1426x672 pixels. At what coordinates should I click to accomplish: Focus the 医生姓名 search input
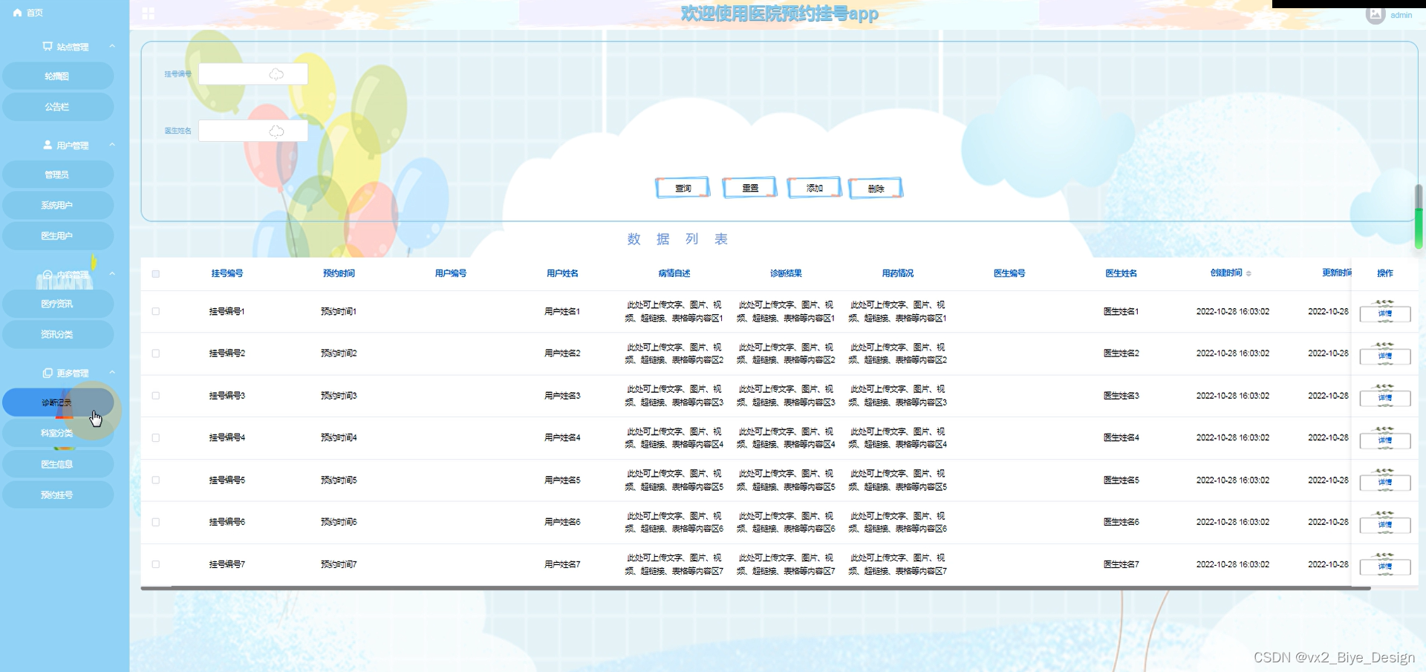coord(253,131)
